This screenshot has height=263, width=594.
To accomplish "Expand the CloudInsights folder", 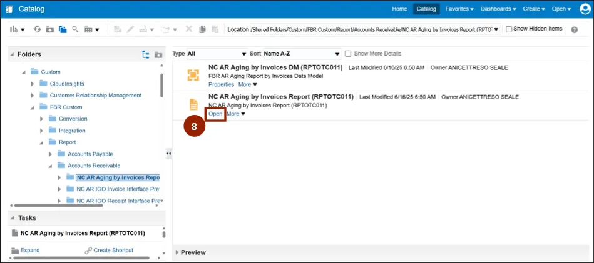I will [33, 84].
